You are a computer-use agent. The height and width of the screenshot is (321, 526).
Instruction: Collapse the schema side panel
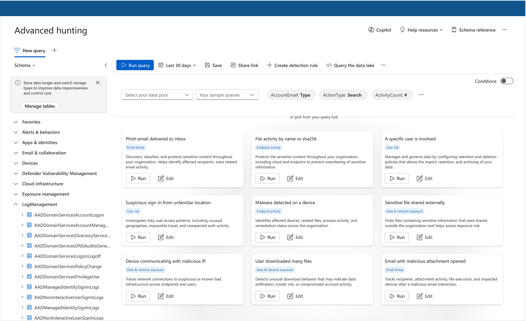[x=106, y=65]
